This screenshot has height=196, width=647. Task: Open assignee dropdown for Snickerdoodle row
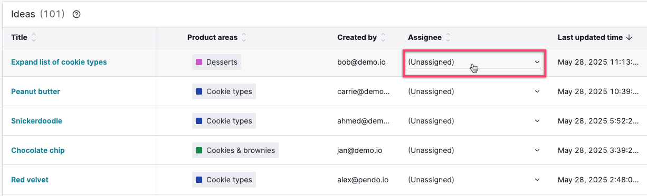tap(474, 121)
